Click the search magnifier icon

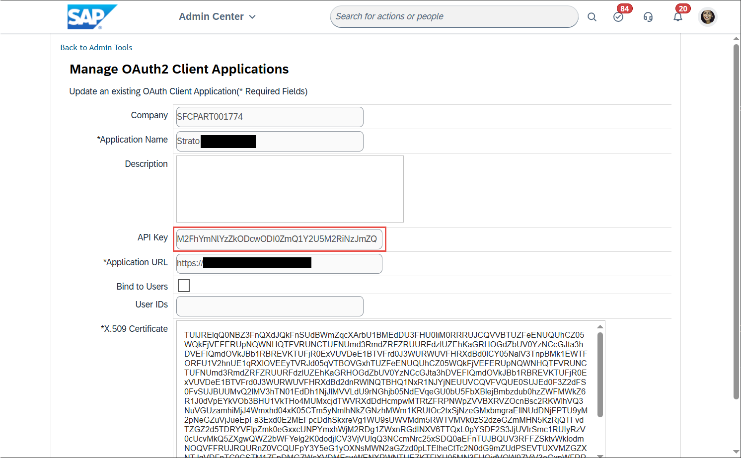coord(592,17)
